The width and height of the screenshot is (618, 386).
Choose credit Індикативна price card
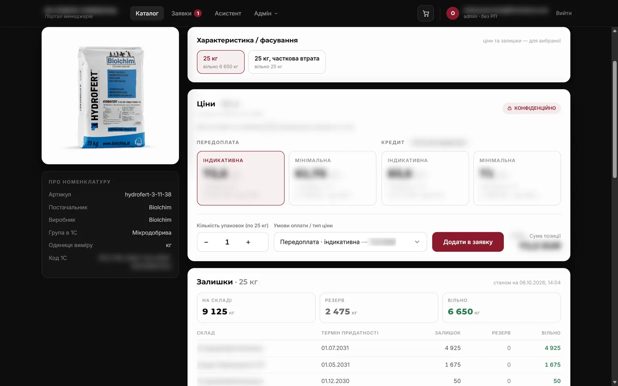point(425,178)
